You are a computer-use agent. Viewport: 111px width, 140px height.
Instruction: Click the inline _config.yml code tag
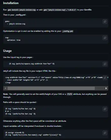[x=68, y=31]
